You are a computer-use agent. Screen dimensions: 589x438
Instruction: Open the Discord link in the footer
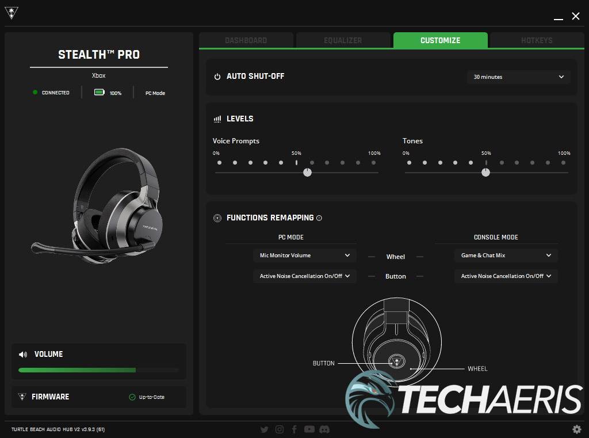[x=324, y=429]
